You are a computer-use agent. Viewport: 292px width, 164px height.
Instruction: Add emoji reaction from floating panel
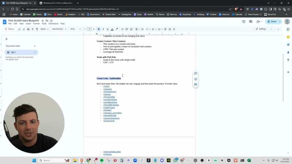(196, 79)
